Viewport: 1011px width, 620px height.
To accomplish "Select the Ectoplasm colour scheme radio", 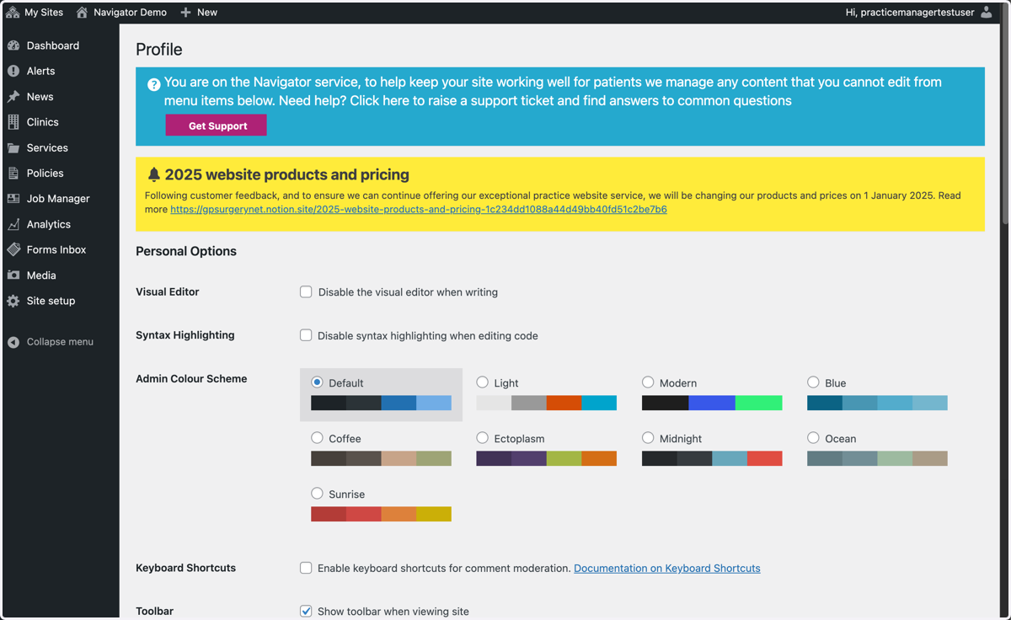I will tap(482, 438).
